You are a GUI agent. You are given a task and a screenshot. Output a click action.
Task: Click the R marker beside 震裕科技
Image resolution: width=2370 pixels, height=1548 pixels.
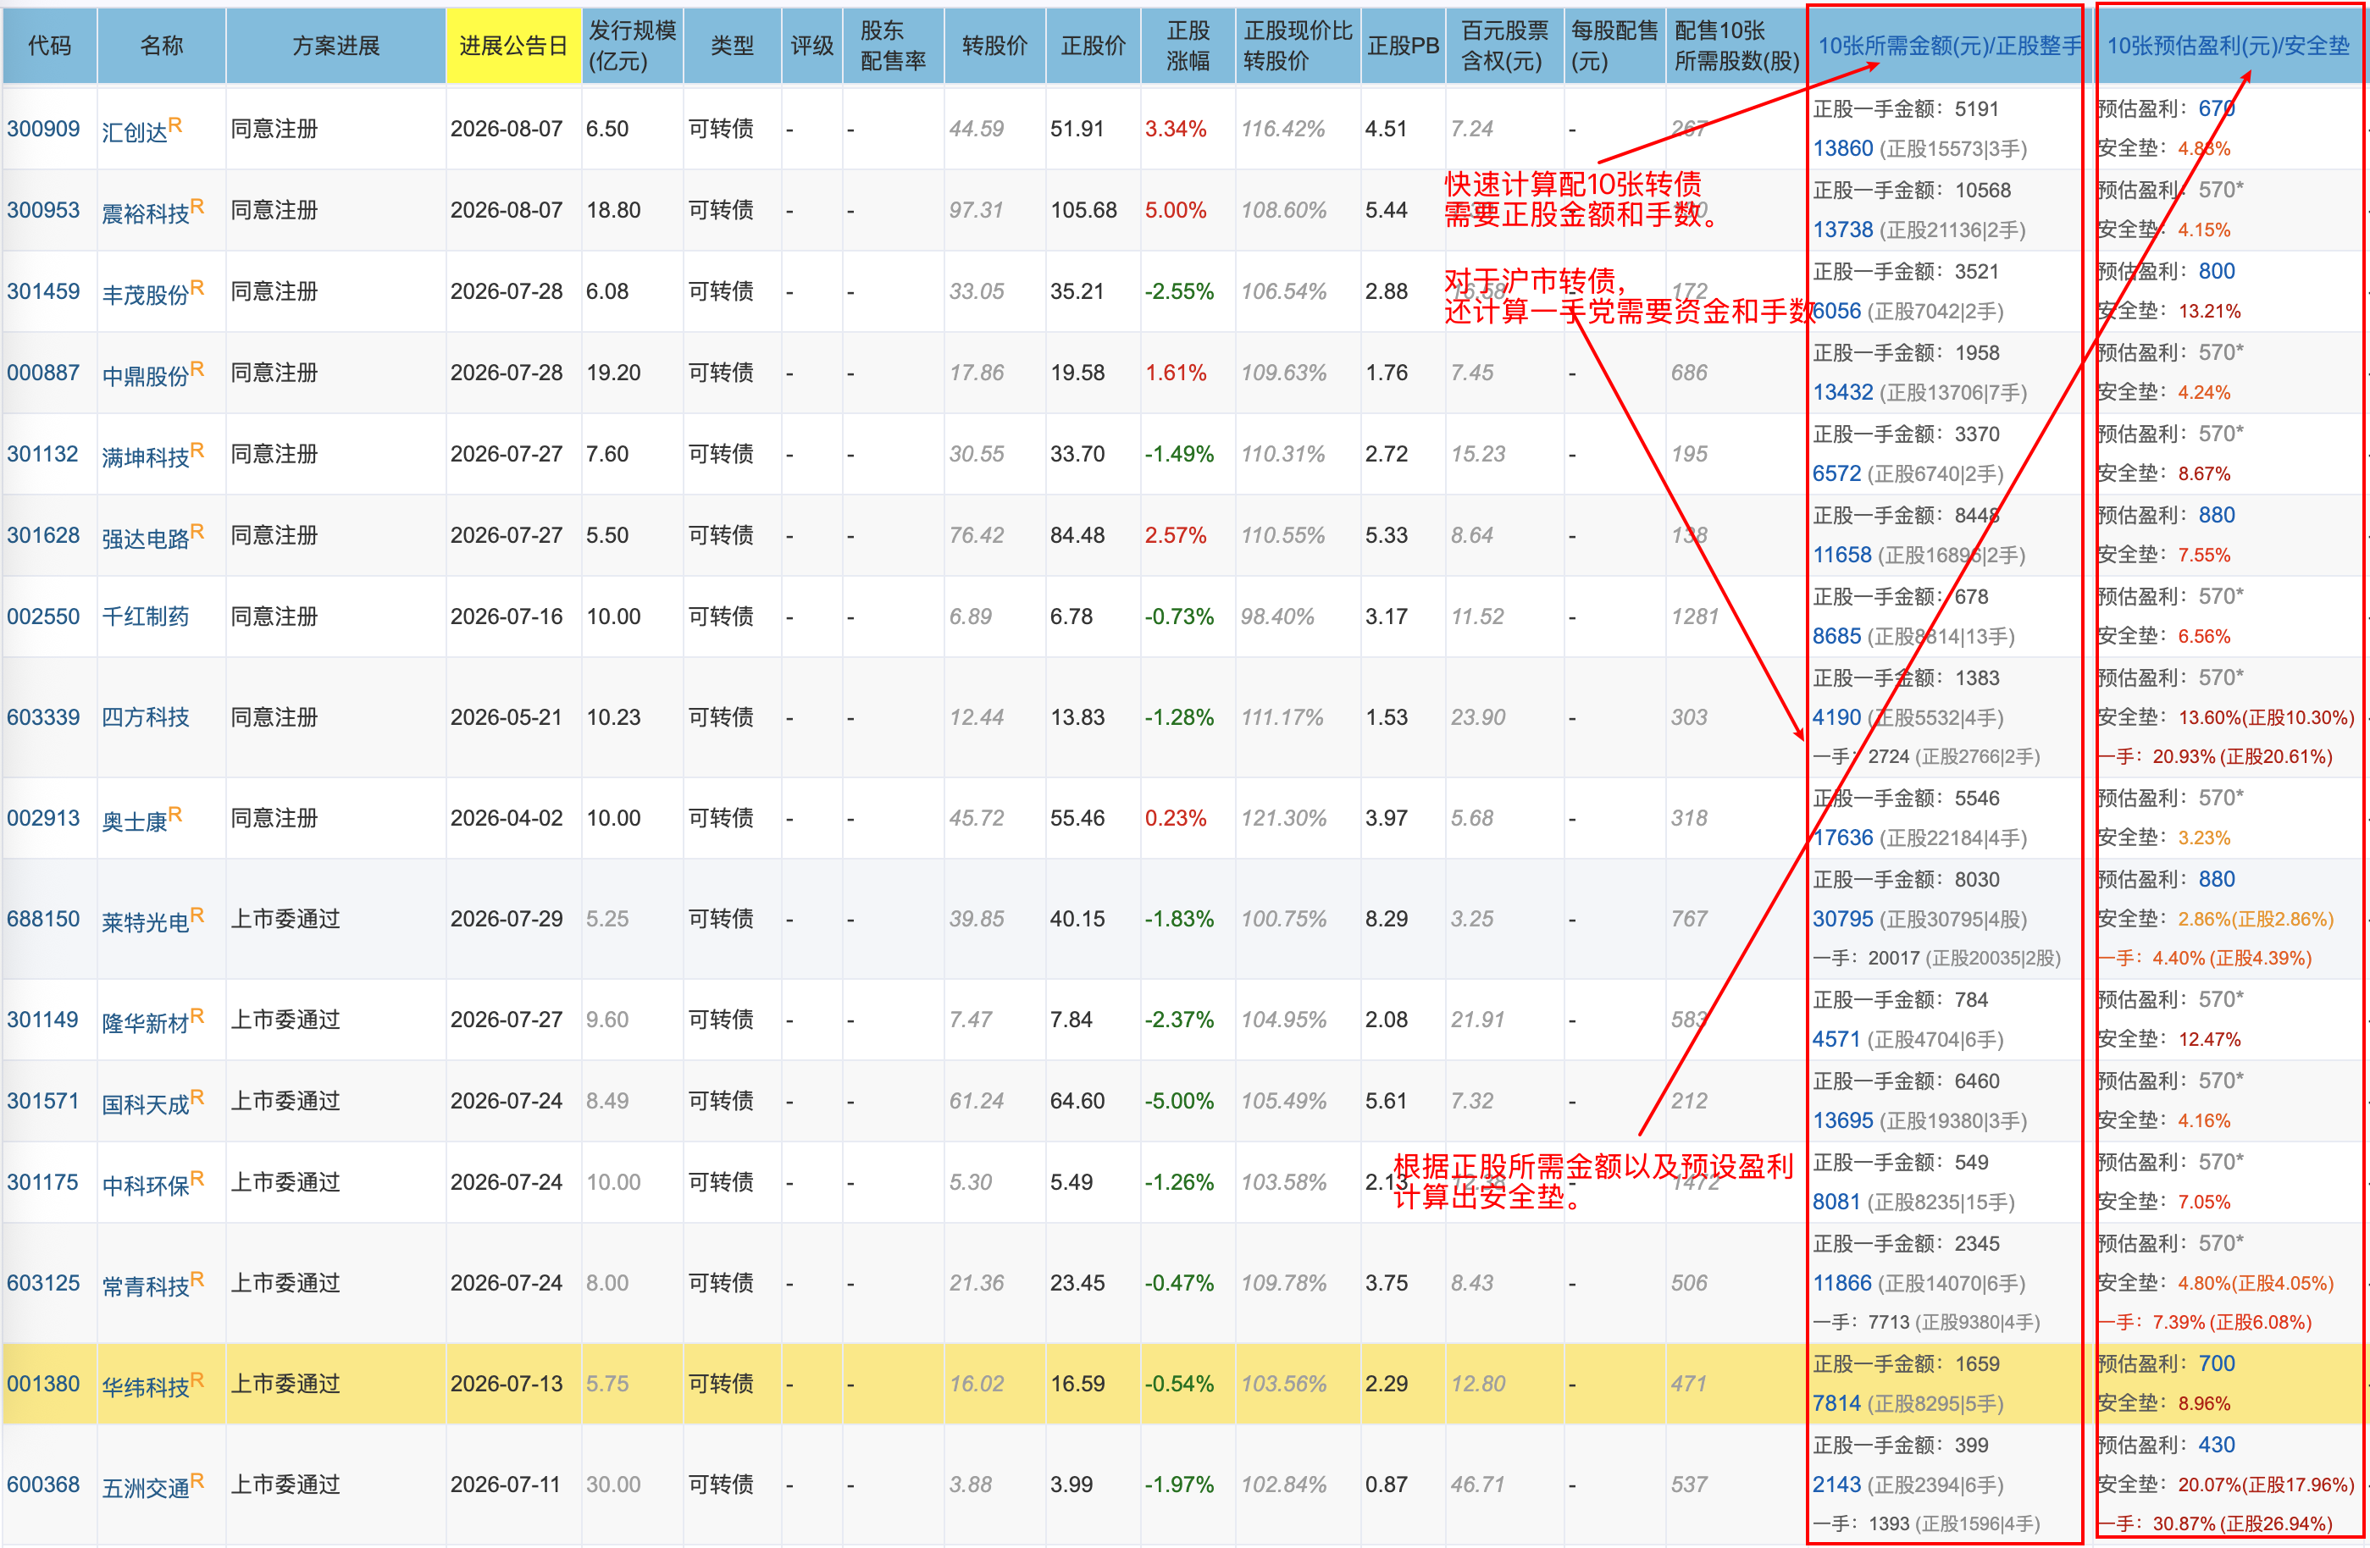click(x=197, y=206)
